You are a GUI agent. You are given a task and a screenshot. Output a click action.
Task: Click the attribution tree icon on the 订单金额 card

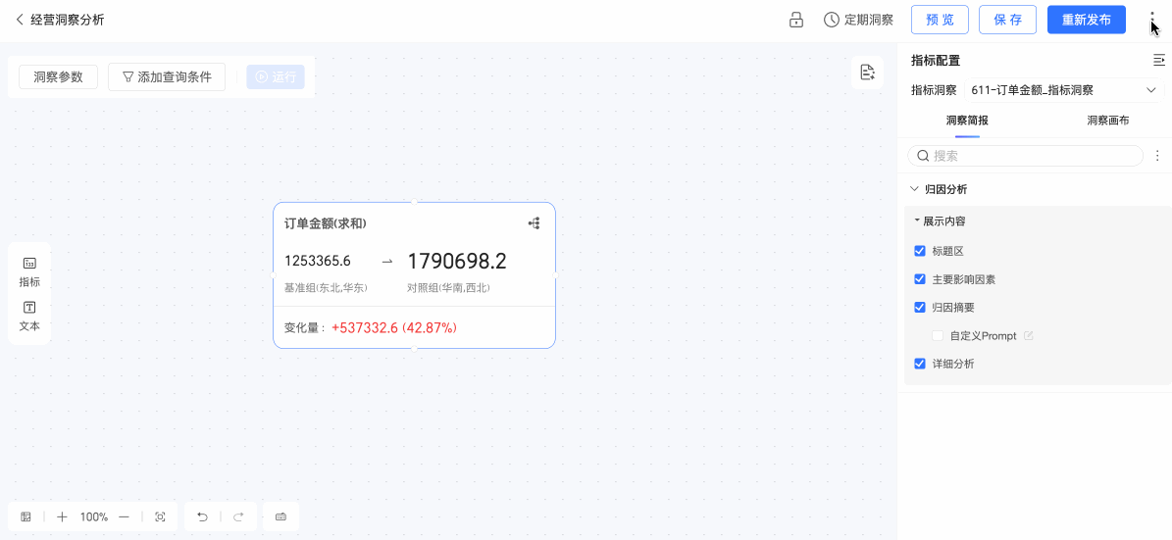(x=534, y=222)
